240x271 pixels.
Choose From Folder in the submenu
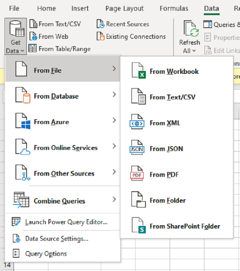pyautogui.click(x=167, y=200)
